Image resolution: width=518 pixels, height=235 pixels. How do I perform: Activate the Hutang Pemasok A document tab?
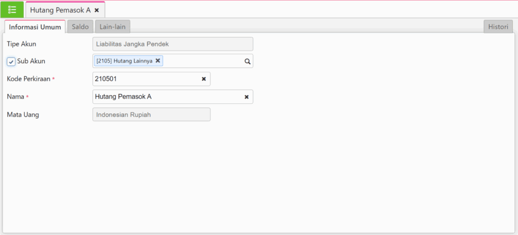point(60,10)
